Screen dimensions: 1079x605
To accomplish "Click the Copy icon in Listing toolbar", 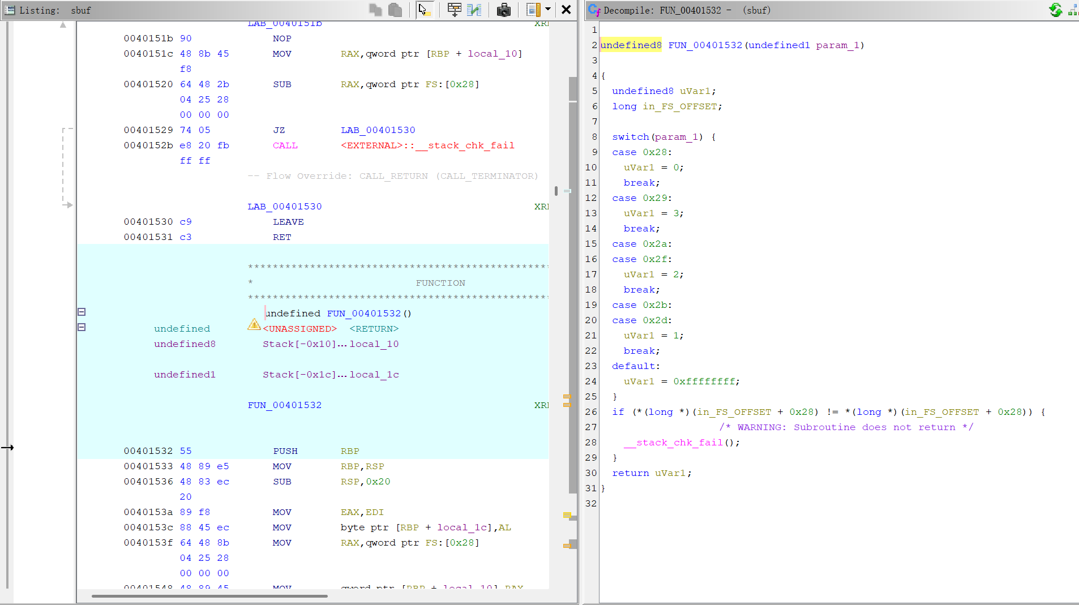I will [375, 10].
